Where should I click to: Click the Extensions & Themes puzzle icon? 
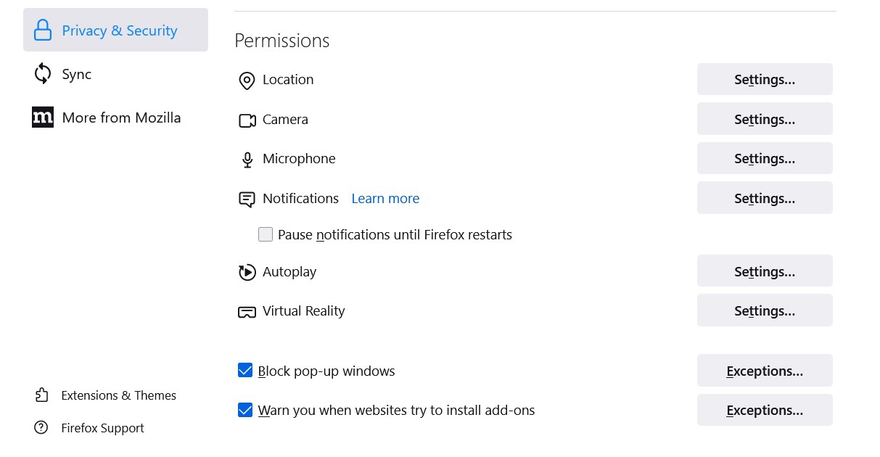click(x=41, y=395)
